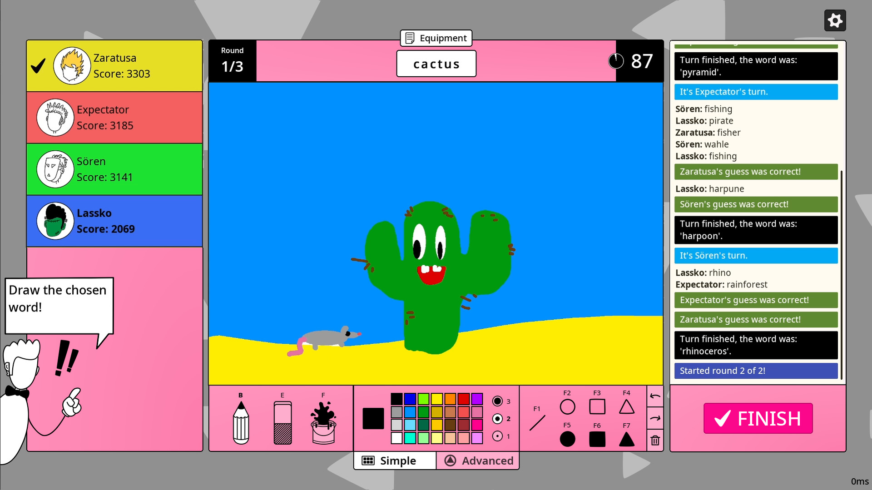Open the settings gear menu
Viewport: 872px width, 490px height.
pyautogui.click(x=835, y=20)
